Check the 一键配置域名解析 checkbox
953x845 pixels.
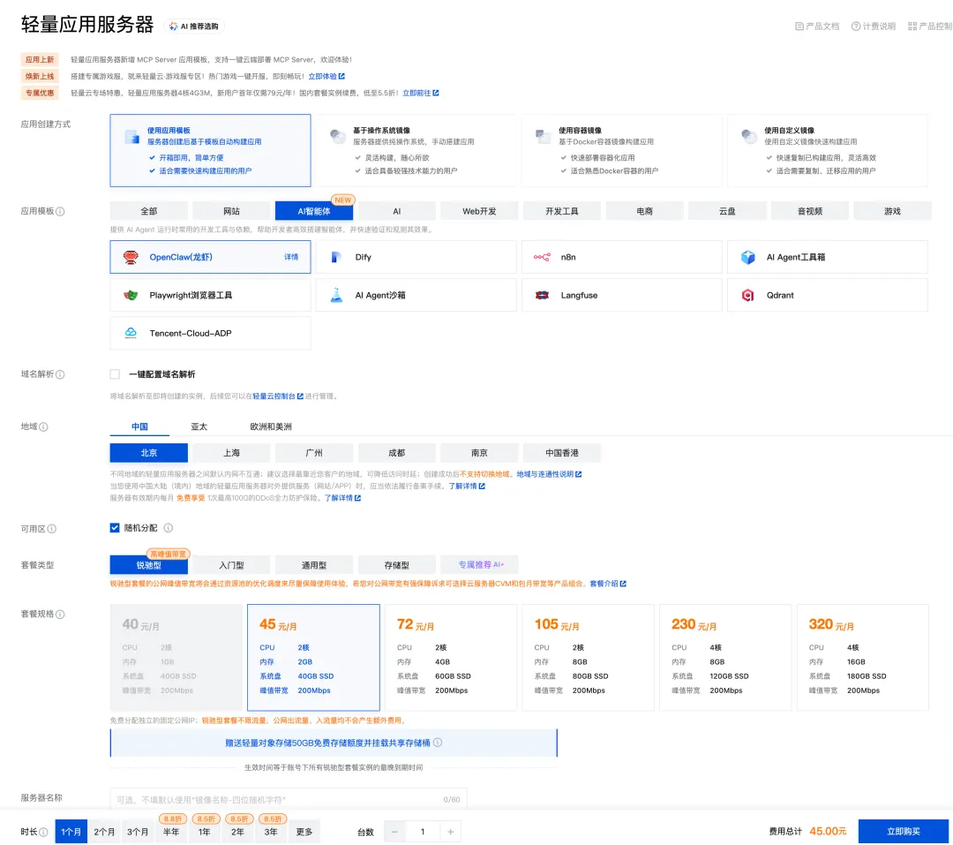[115, 374]
